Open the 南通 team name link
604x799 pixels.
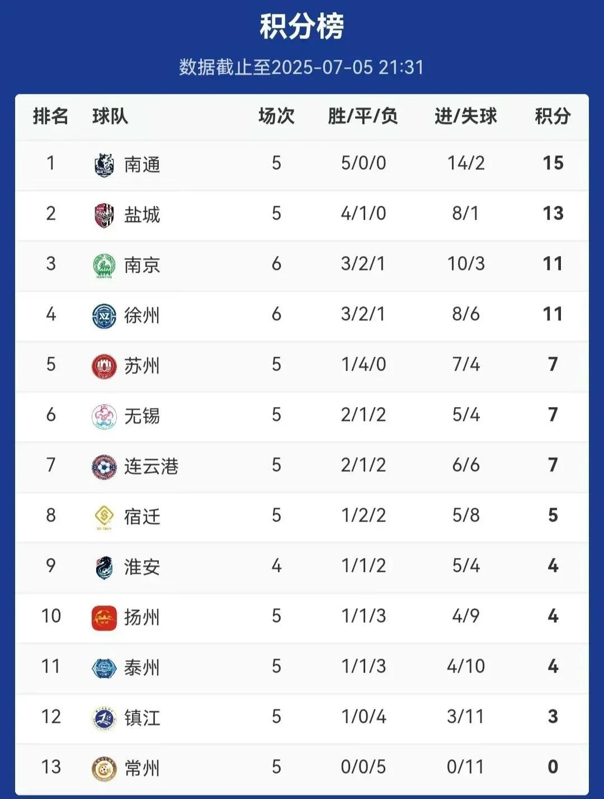pyautogui.click(x=142, y=165)
